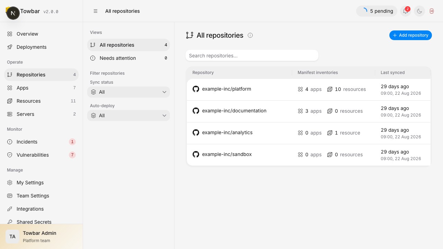Click '3 apps' in documentation row
The image size is (443, 249).
(x=314, y=111)
